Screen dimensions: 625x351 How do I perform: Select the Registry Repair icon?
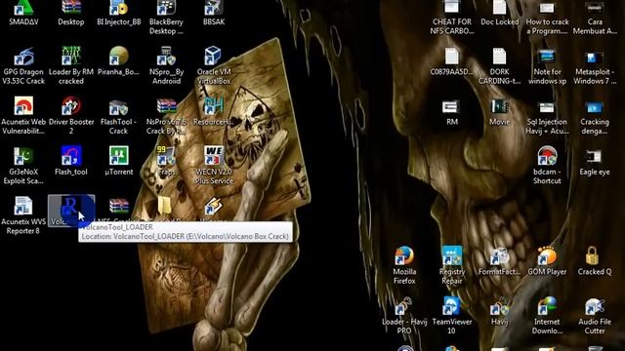point(451,255)
